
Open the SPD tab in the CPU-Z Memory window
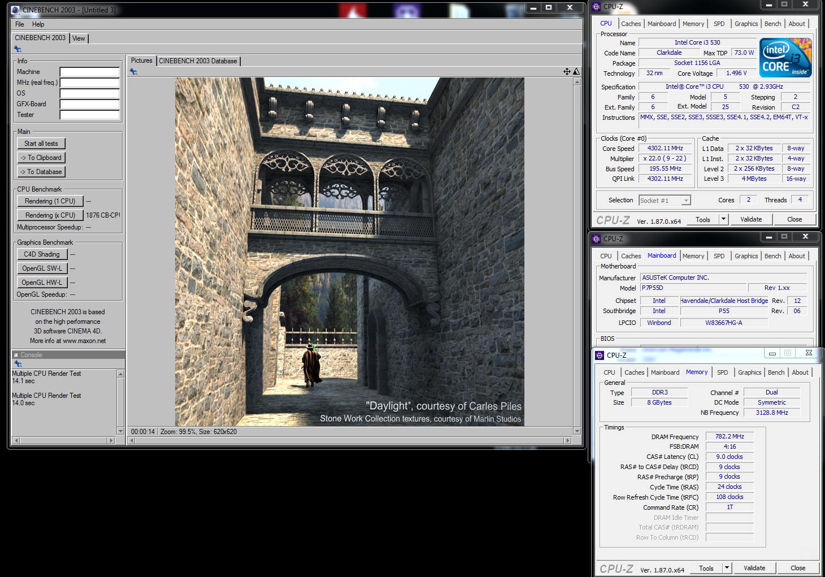point(722,372)
